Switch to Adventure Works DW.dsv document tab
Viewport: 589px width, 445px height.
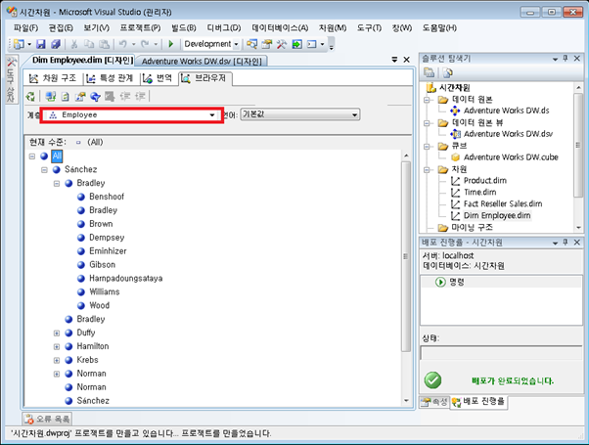tap(202, 62)
